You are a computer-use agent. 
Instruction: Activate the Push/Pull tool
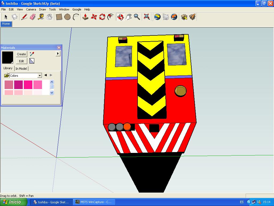coord(85,17)
